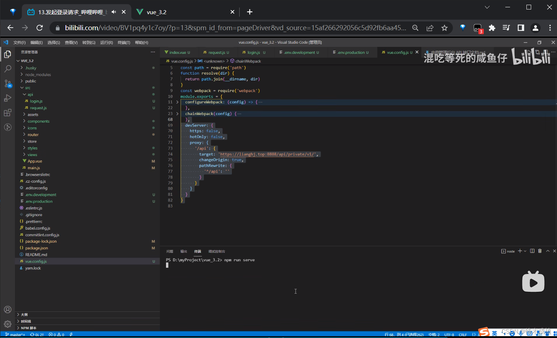Switch to the Output (输出) panel tab
This screenshot has width=557, height=338.
tap(184, 251)
